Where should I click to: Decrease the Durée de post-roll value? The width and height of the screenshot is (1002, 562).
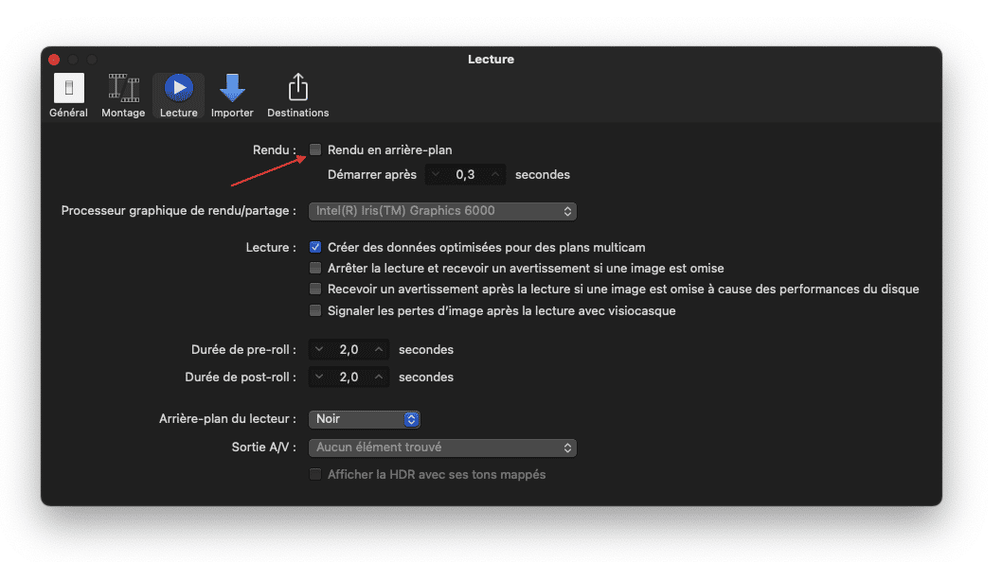point(319,377)
